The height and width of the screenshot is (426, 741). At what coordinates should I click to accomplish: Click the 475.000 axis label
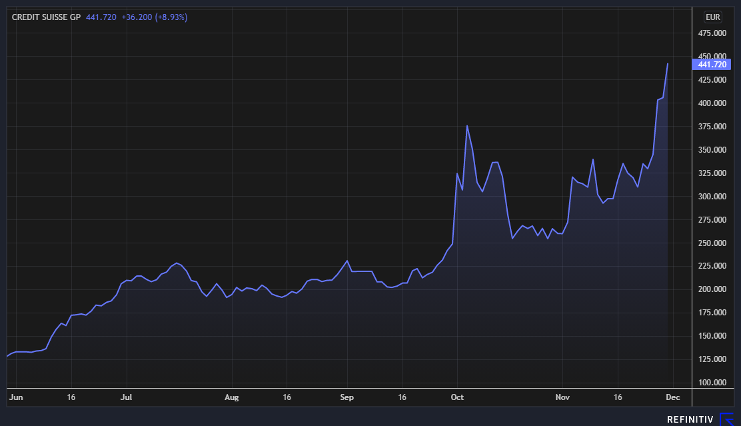(x=712, y=33)
